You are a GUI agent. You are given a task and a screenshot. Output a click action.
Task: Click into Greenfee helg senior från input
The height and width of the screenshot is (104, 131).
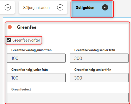pyautogui.click(x=99, y=78)
